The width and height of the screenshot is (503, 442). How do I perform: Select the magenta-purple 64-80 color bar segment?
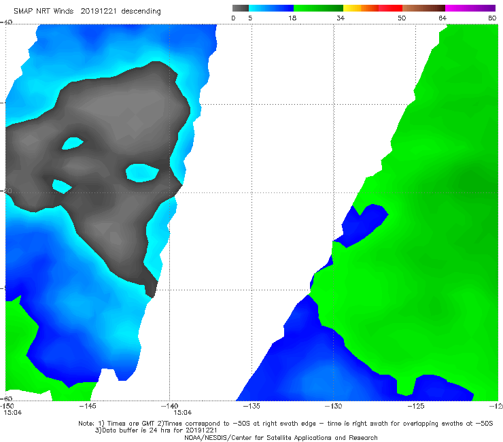point(470,8)
